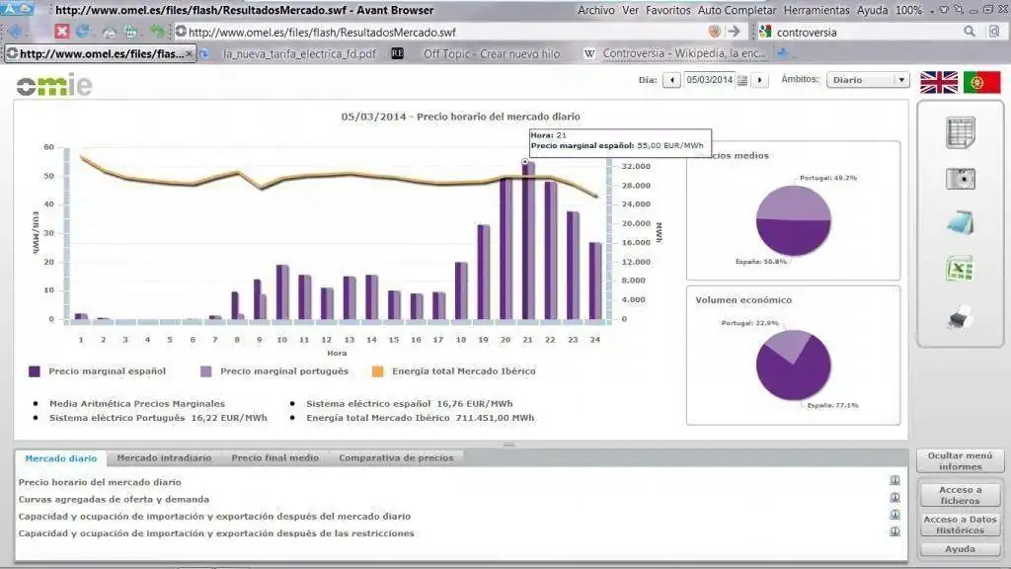Click the camera snapshot icon
The height and width of the screenshot is (569, 1011).
point(960,178)
